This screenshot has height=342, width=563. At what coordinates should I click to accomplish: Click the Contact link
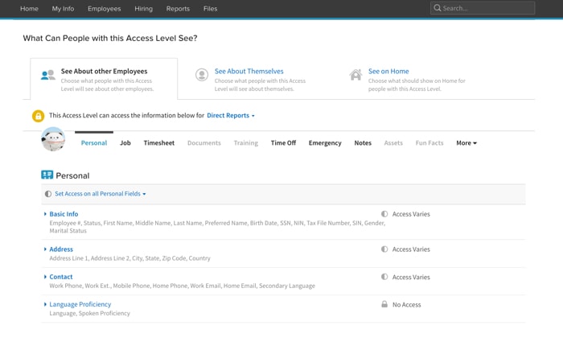click(x=60, y=277)
